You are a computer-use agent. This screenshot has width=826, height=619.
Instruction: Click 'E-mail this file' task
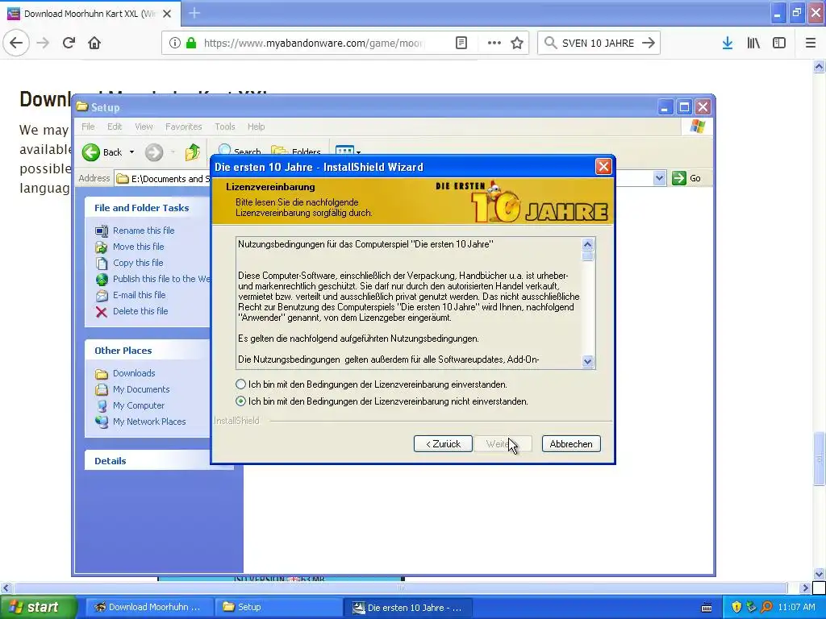(x=139, y=295)
